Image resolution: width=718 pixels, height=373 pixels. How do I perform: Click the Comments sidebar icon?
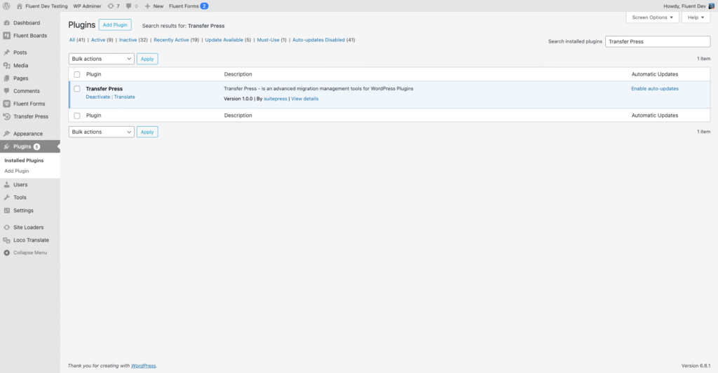[x=7, y=91]
